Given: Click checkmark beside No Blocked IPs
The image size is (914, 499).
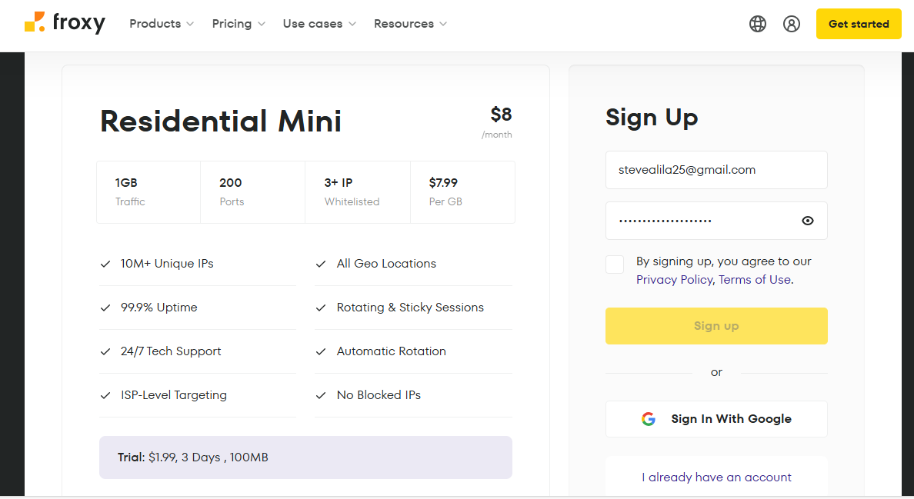Looking at the screenshot, I should click(x=321, y=395).
